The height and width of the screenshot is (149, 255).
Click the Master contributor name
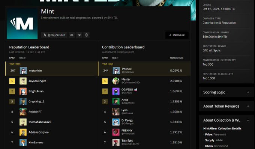[126, 79]
